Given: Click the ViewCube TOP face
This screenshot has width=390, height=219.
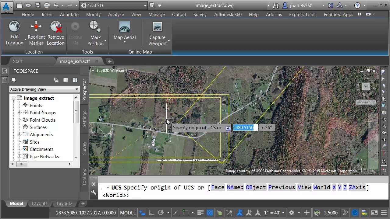Looking at the screenshot, I should [366, 86].
